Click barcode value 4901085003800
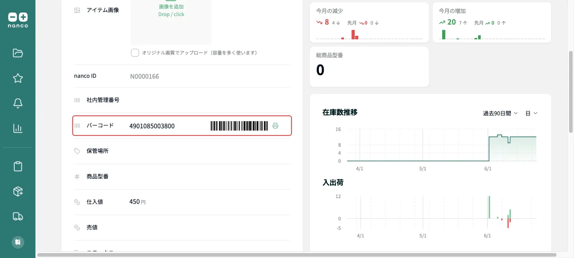 (x=152, y=126)
